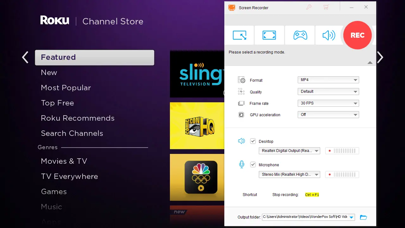Uncheck the Desktop audio checkbox
This screenshot has width=405, height=228.
click(253, 141)
